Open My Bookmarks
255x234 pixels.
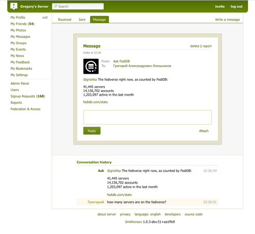[21, 69]
